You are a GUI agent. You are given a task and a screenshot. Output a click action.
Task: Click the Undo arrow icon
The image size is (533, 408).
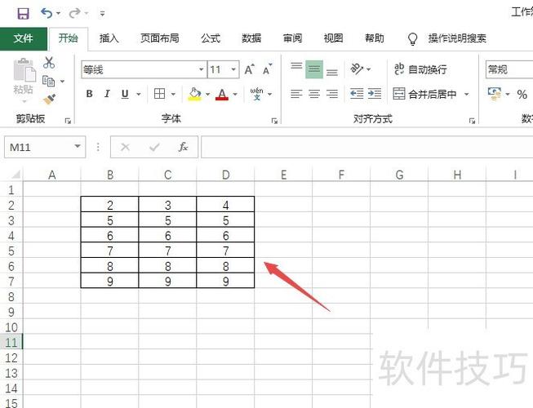47,13
